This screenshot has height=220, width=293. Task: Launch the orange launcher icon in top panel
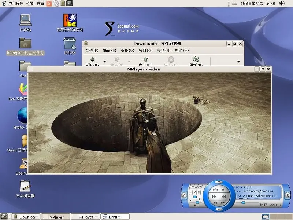pyautogui.click(x=49, y=3)
